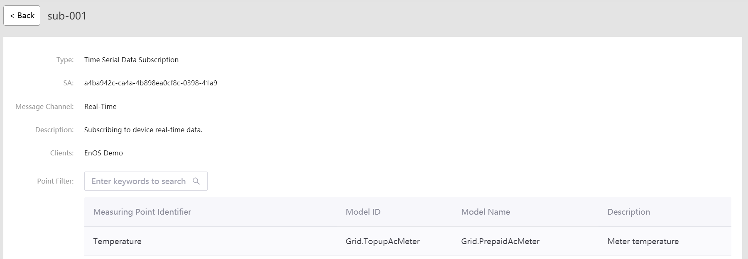This screenshot has width=748, height=259.
Task: Select the Temperature measuring point cell
Action: 117,241
